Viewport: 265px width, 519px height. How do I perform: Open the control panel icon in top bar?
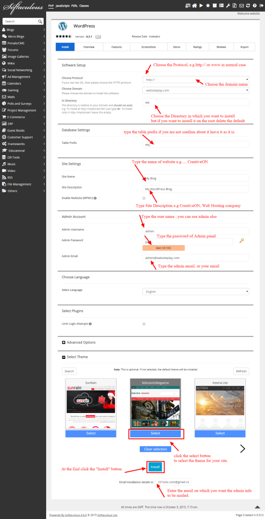pos(187,6)
